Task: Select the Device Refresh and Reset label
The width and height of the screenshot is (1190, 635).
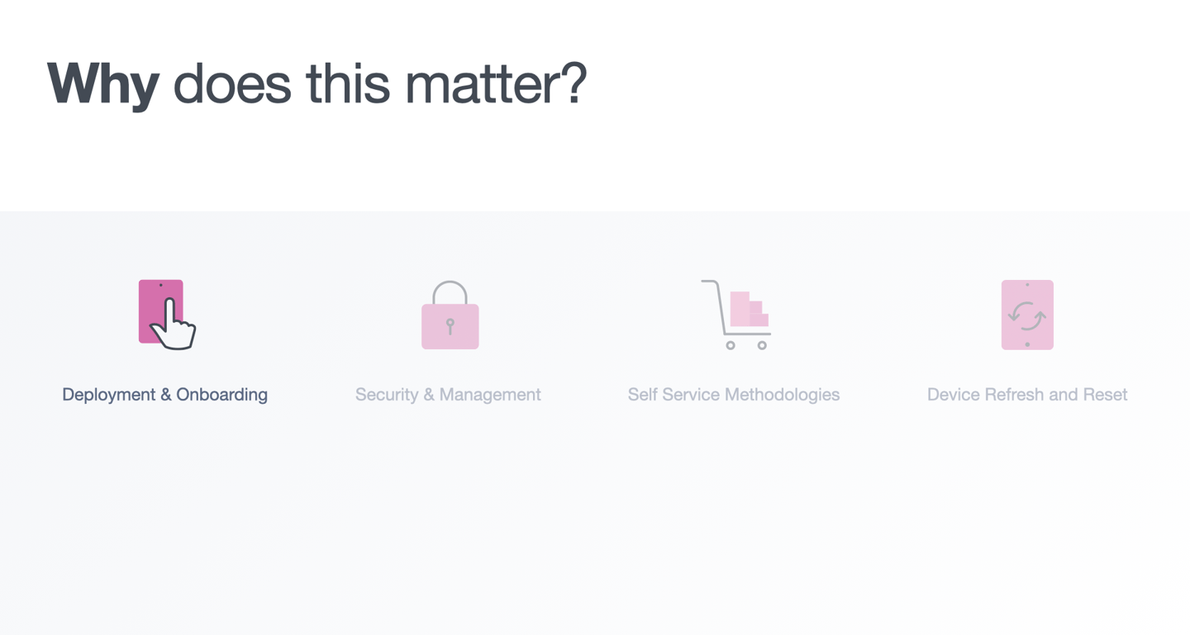Action: 1027,395
